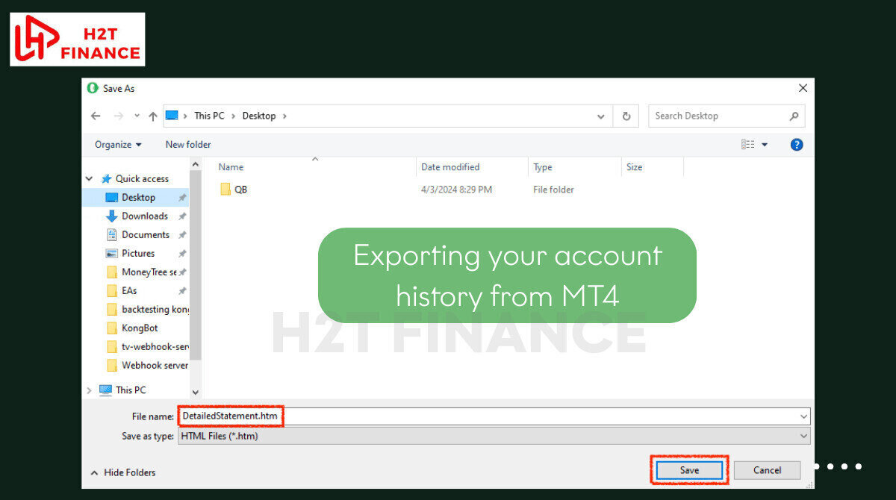896x500 pixels.
Task: Open the Save as type dropdown
Action: (803, 436)
